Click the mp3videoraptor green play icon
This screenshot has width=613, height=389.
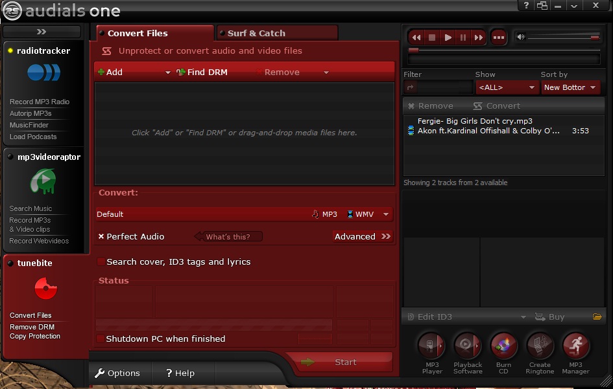click(x=43, y=181)
